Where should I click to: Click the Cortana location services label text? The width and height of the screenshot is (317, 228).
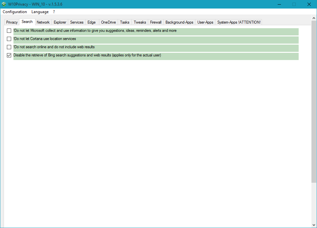45,39
